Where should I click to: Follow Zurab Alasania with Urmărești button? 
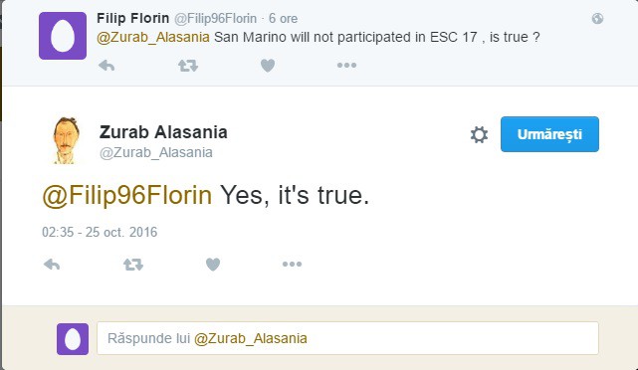click(549, 134)
